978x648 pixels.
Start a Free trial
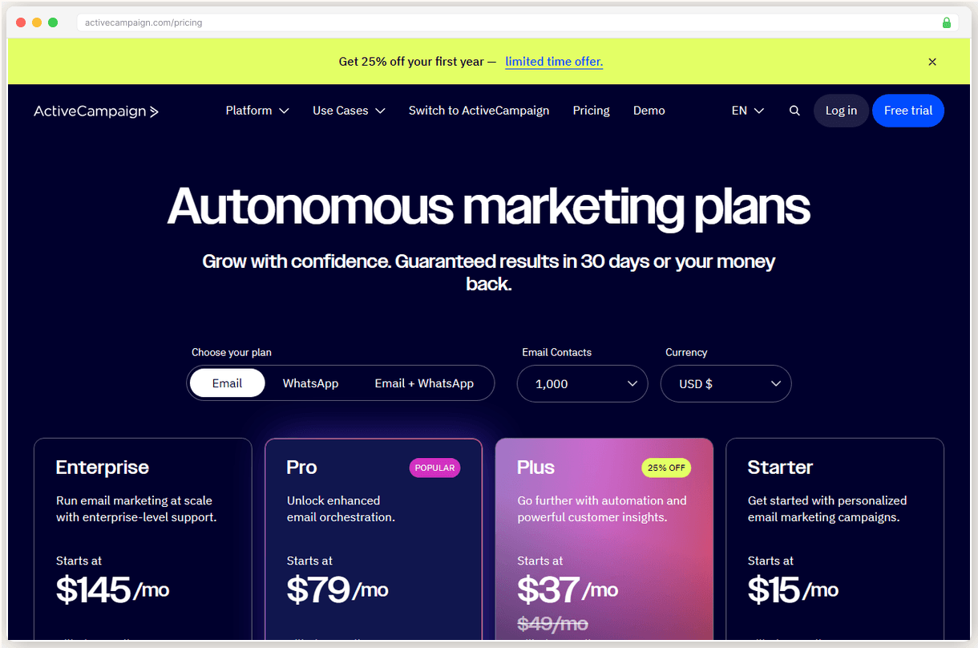point(907,111)
